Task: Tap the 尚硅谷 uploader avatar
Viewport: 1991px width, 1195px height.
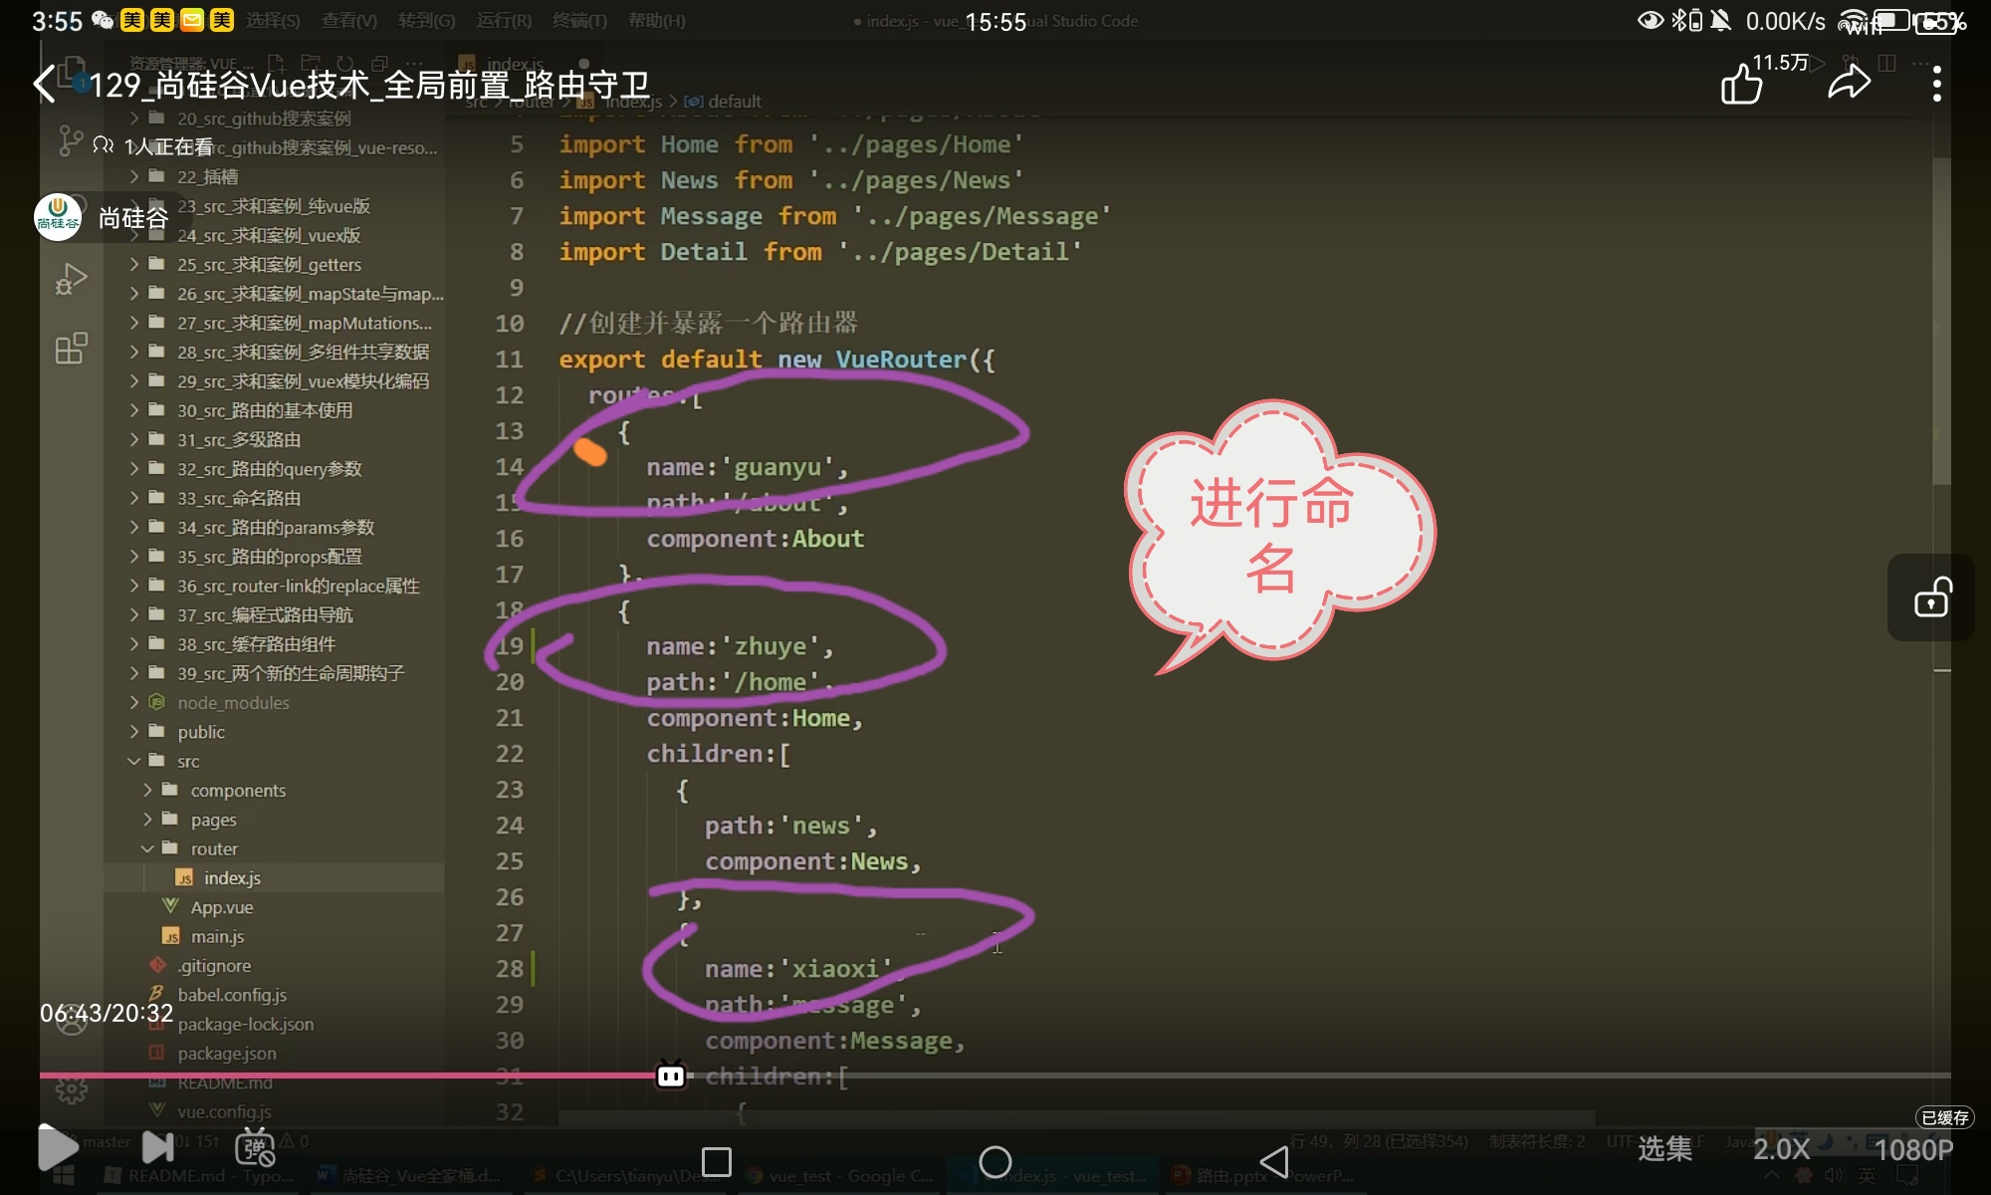Action: pyautogui.click(x=58, y=217)
